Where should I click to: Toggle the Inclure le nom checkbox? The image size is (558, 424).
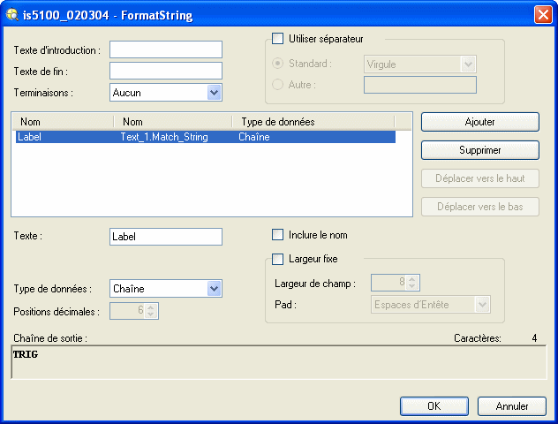point(278,235)
